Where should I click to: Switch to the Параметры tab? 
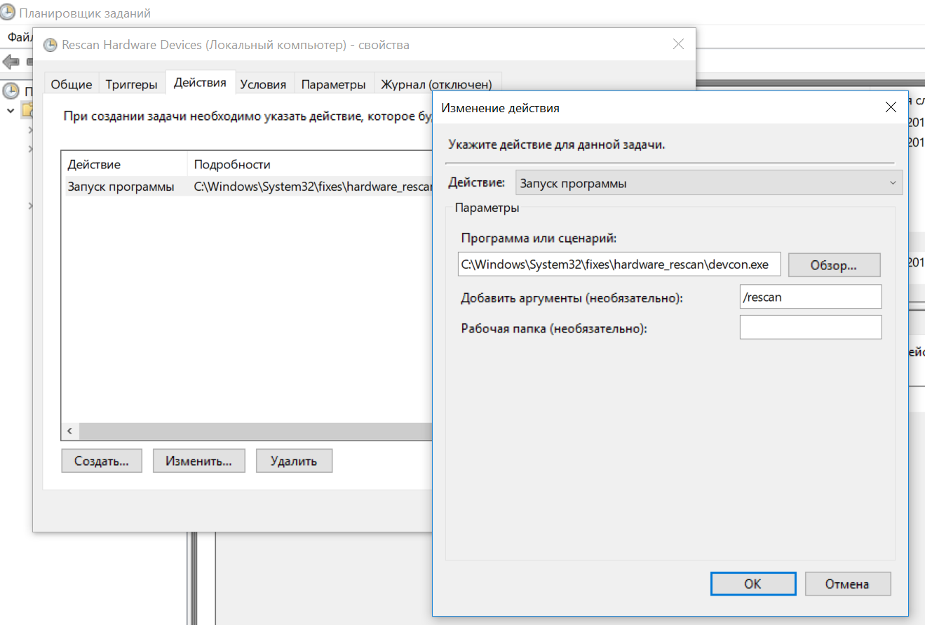coord(334,83)
